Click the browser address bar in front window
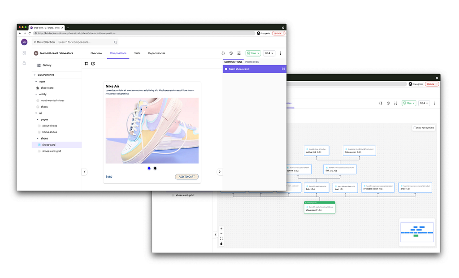Screen dimensions: 459x278 [x=144, y=33]
